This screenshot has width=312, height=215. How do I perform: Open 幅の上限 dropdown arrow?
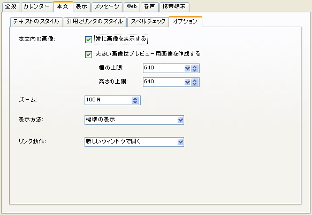187,68
